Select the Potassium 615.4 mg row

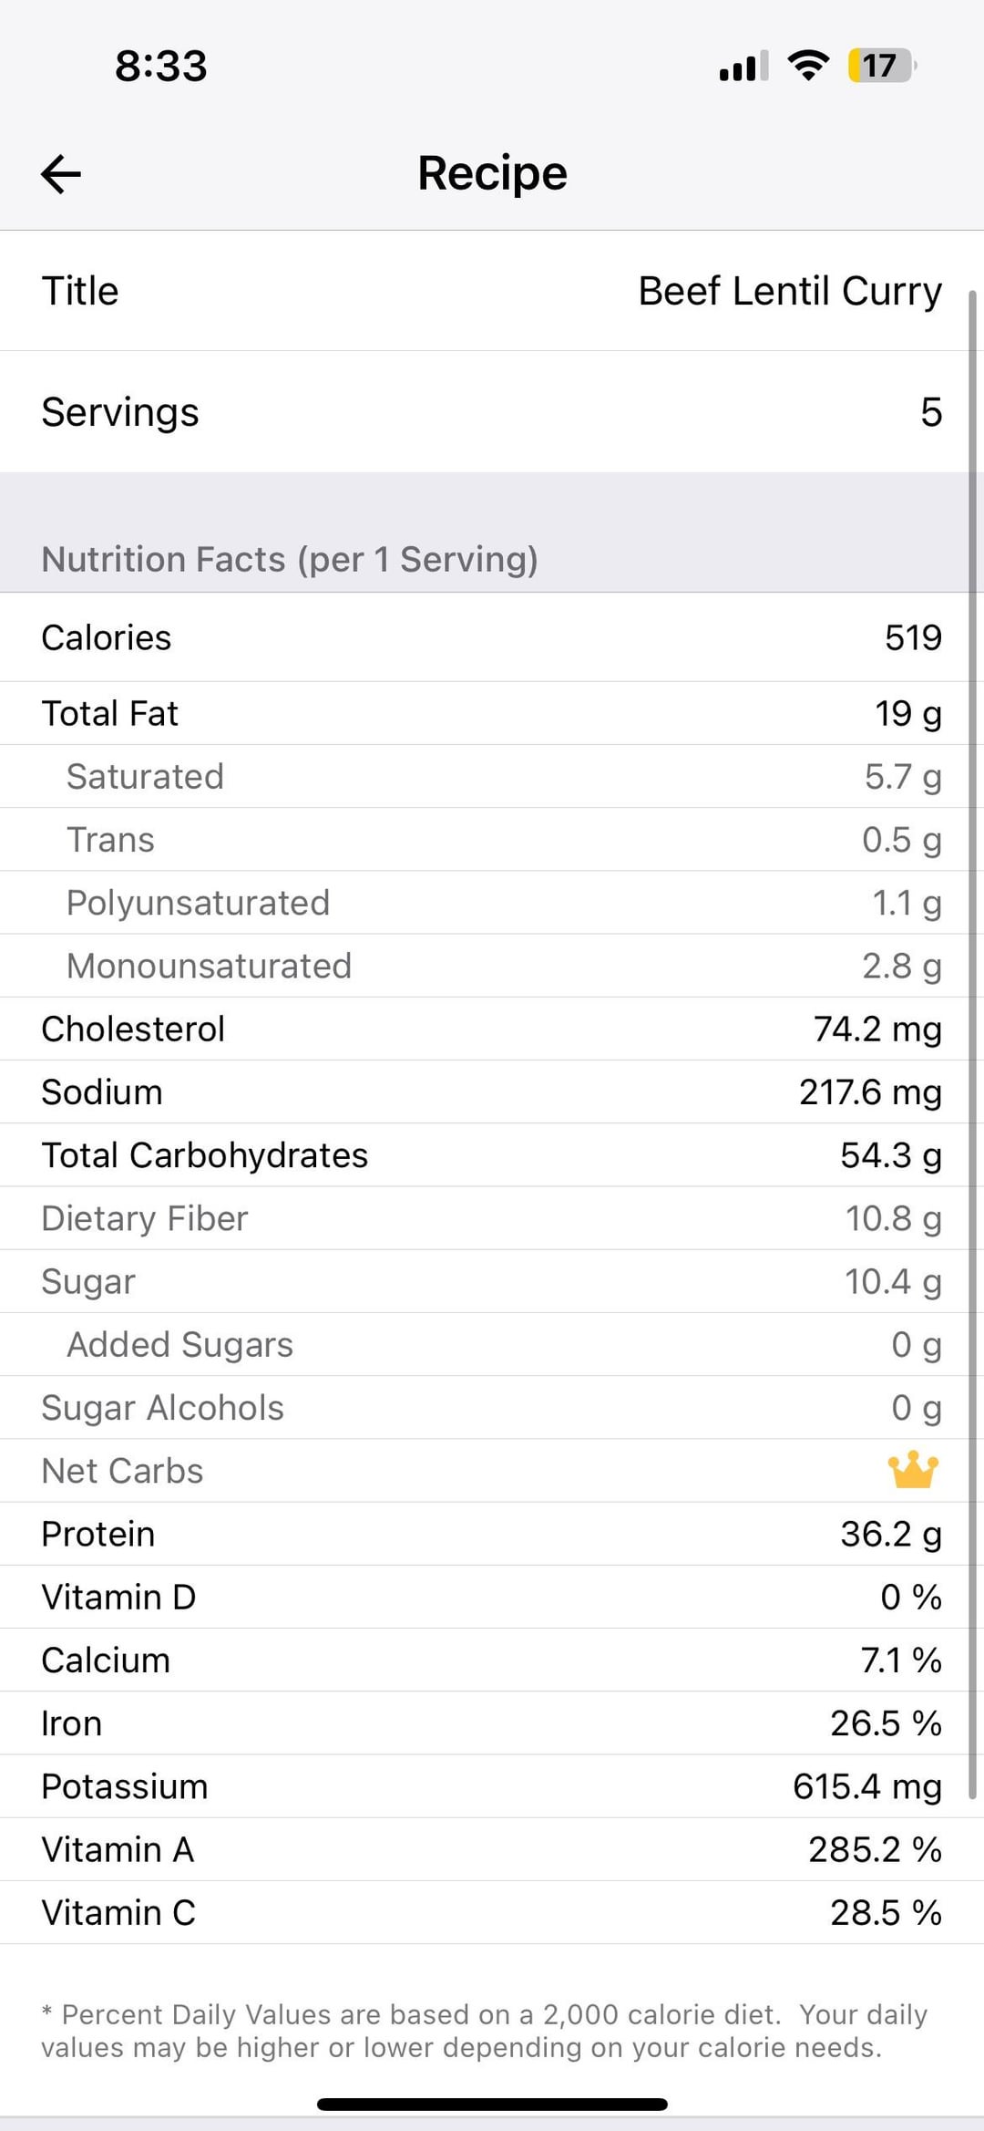[492, 1786]
